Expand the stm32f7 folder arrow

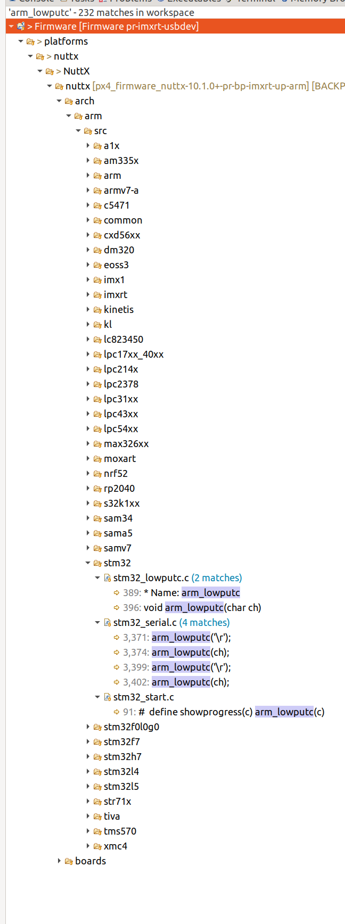point(88,741)
